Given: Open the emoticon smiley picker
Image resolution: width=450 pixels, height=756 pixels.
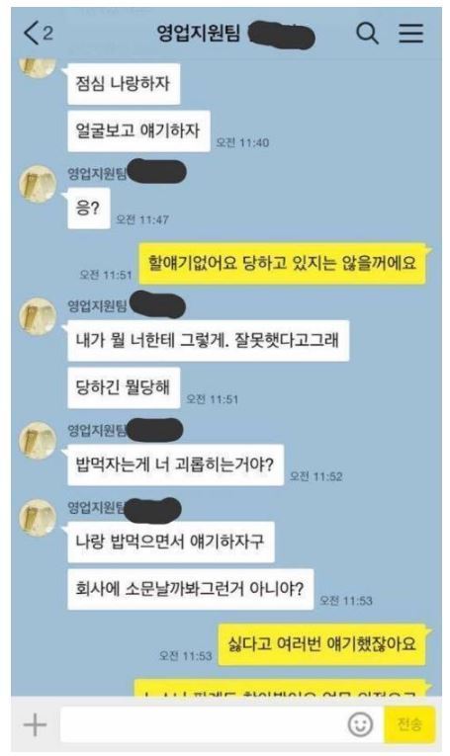Looking at the screenshot, I should (x=360, y=724).
